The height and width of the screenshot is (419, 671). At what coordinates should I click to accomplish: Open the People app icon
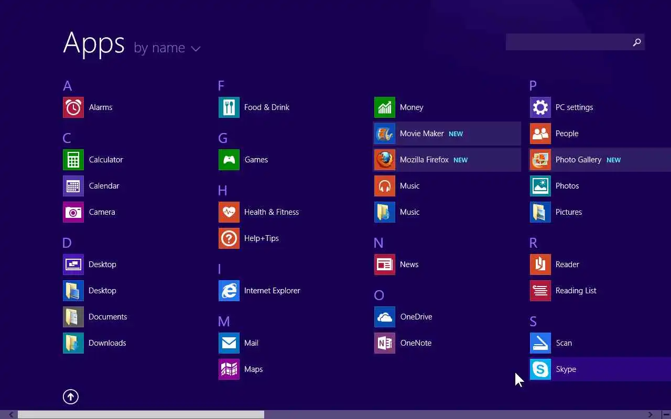[x=540, y=134]
